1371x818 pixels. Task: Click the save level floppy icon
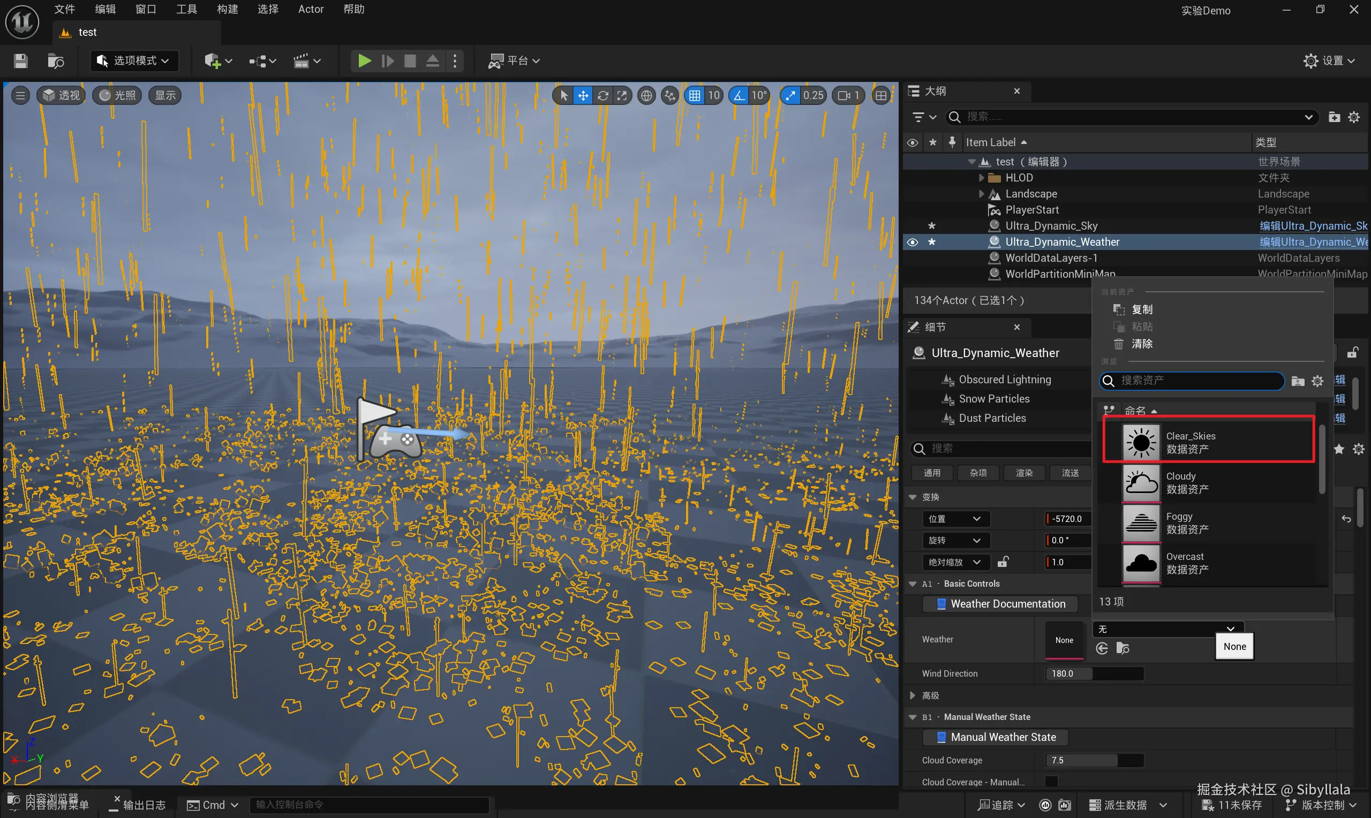tap(20, 60)
